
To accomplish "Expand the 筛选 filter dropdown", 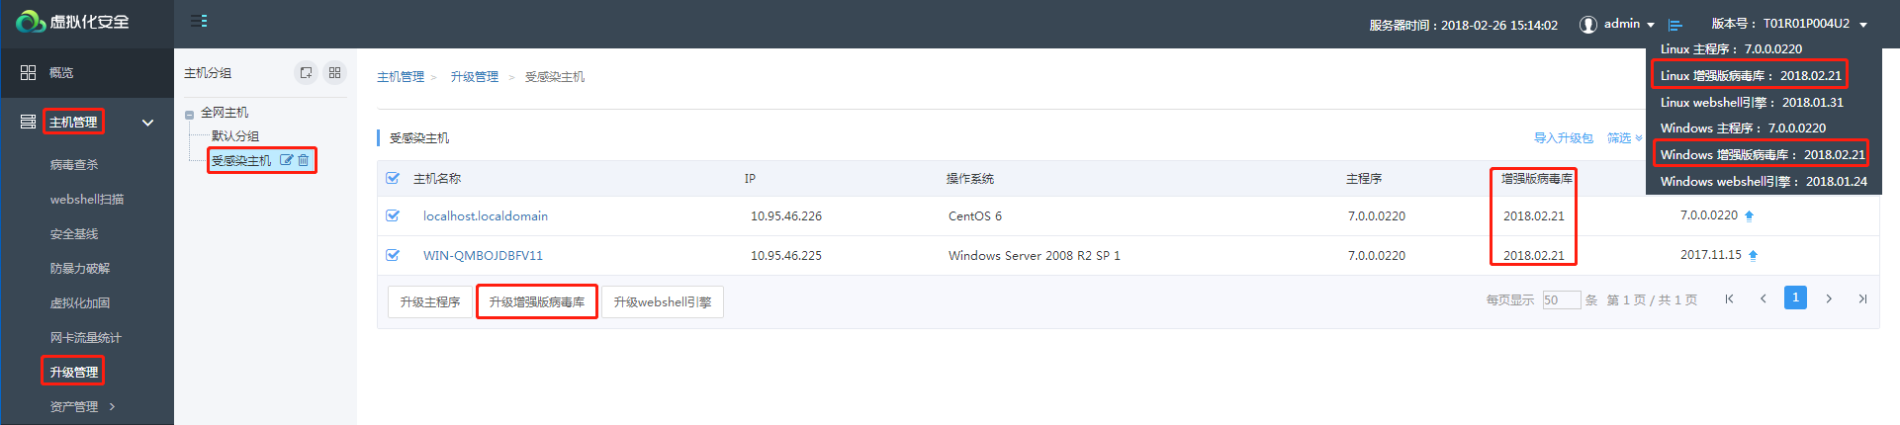I will click(x=1624, y=138).
